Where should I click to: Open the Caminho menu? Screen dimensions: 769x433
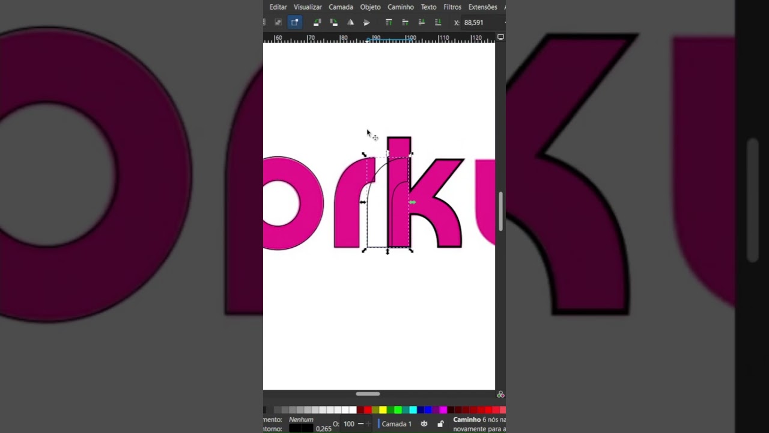(401, 7)
